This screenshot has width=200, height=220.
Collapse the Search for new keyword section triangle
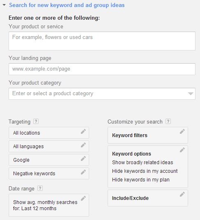[x=4, y=5]
